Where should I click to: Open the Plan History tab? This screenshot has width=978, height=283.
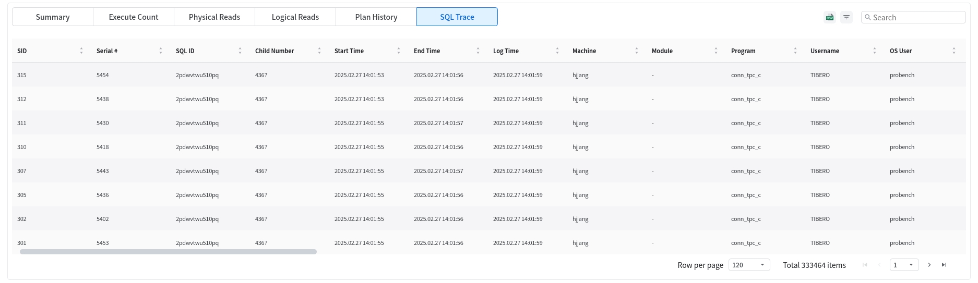click(376, 17)
